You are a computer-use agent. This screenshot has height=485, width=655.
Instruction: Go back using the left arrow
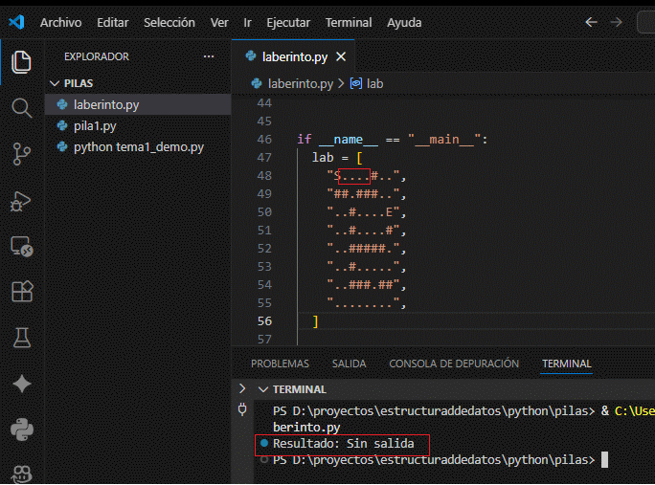[591, 22]
